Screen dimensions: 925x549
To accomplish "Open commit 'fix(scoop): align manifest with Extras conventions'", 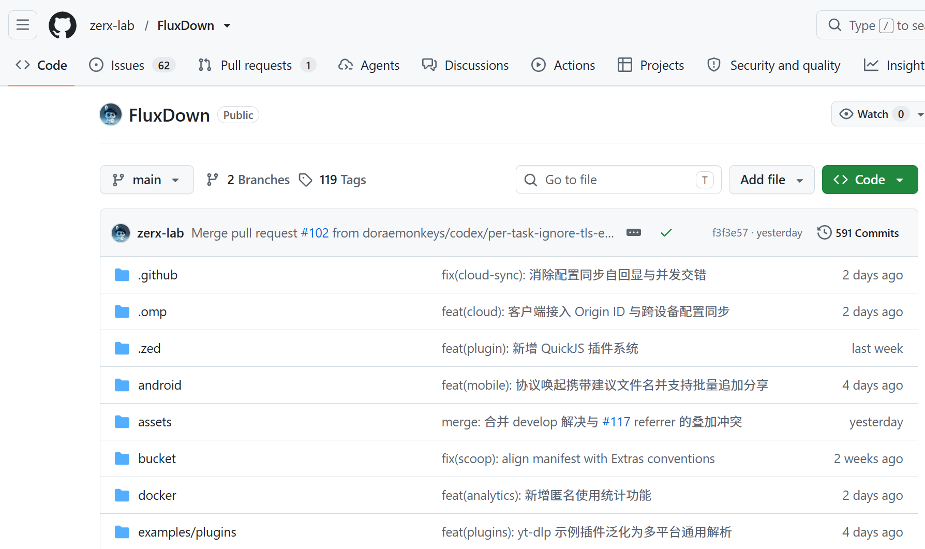I will pos(578,458).
